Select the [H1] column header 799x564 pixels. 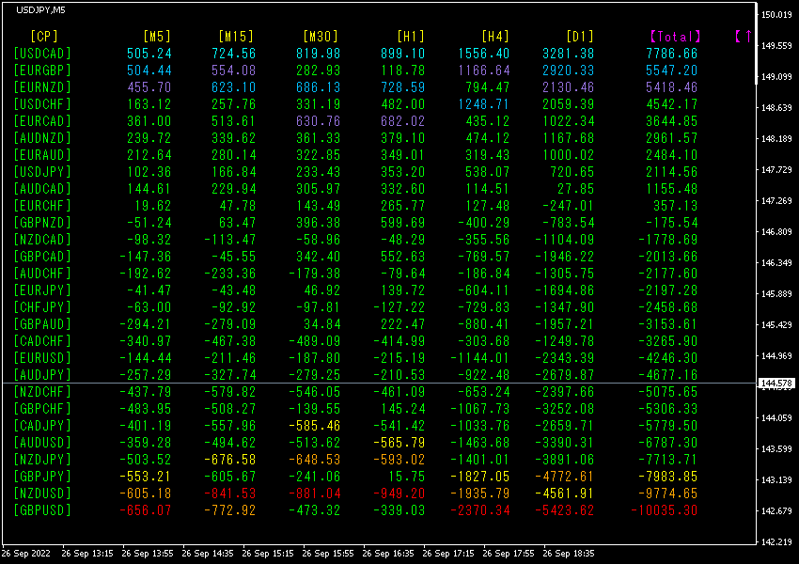411,37
